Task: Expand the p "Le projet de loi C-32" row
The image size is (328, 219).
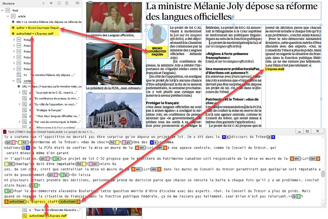Action: click(x=19, y=92)
